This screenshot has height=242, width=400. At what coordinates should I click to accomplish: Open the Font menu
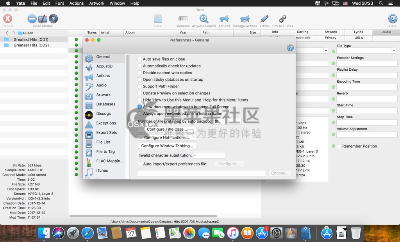pos(60,3)
